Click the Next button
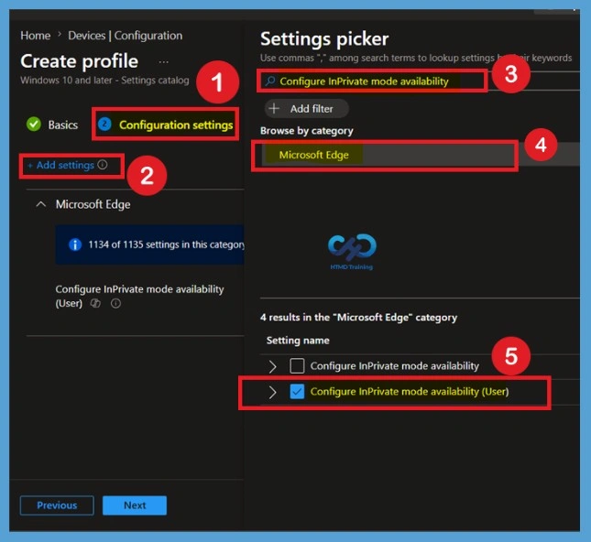 pyautogui.click(x=135, y=505)
